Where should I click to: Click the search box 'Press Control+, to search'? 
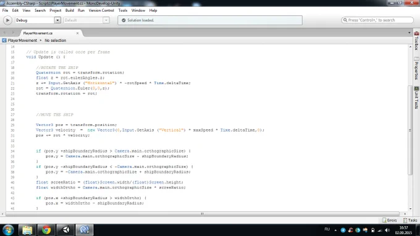377,20
